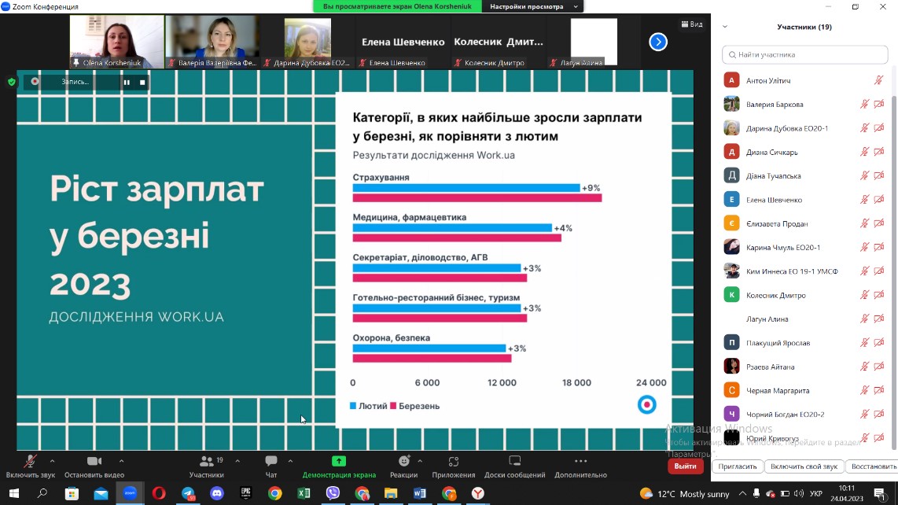Collapse the Участники panel chevron
This screenshot has width=898, height=505.
pyautogui.click(x=725, y=27)
